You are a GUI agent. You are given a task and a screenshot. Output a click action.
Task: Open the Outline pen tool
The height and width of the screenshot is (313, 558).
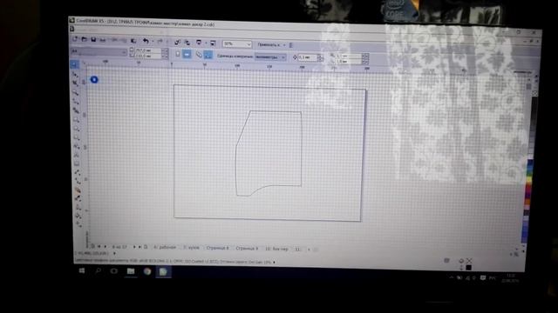pyautogui.click(x=78, y=207)
